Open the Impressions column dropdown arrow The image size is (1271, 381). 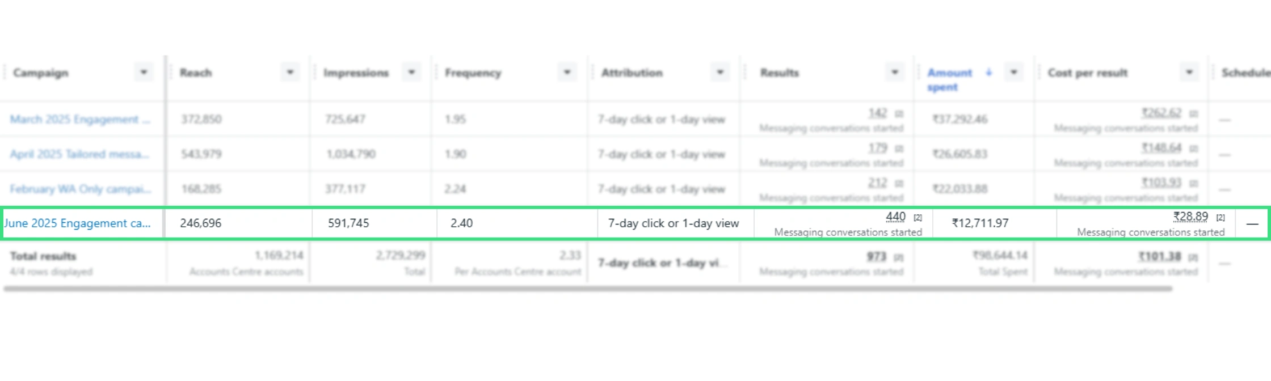(411, 73)
